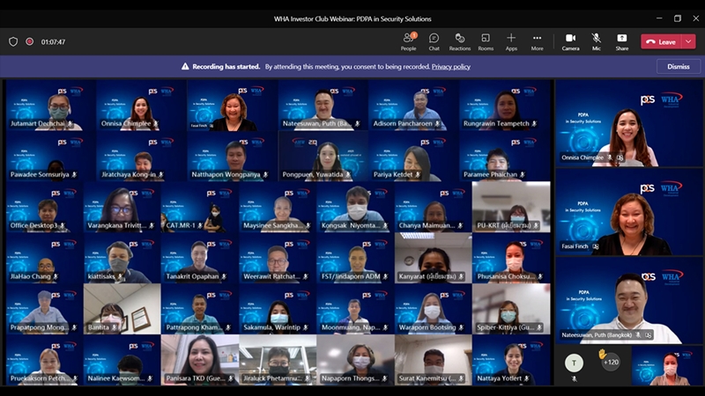Open breakout Rooms

[486, 40]
